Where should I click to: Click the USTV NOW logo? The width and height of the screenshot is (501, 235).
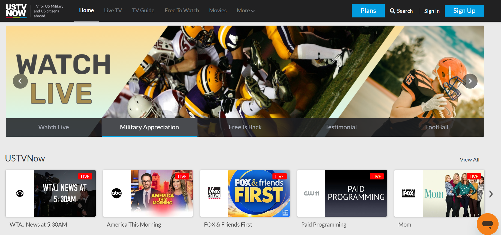point(16,11)
